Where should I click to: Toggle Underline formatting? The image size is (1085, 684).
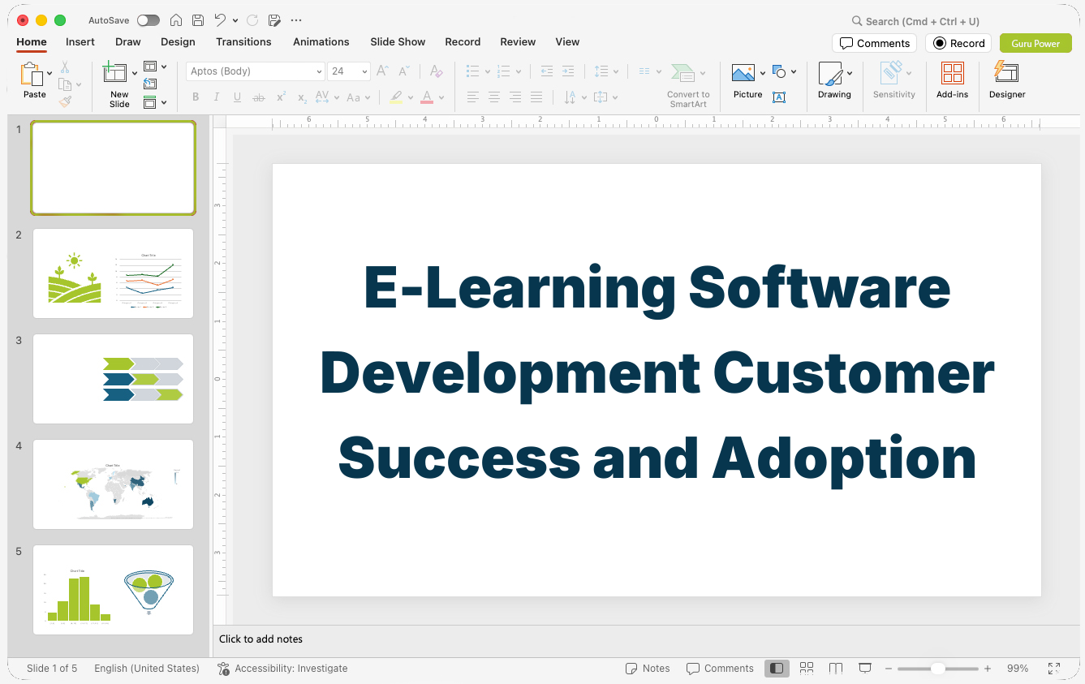237,97
